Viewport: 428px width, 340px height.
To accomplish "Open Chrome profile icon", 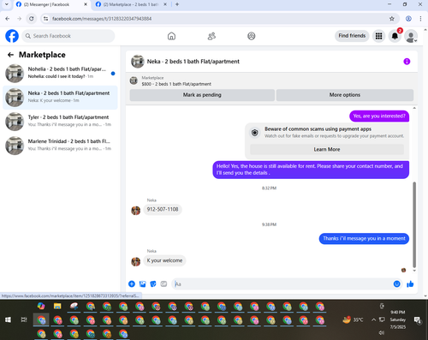I will tap(408, 19).
